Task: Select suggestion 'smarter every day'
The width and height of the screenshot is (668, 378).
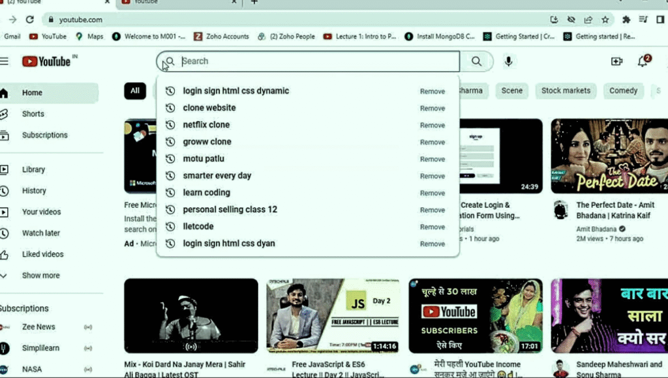Action: coord(217,176)
